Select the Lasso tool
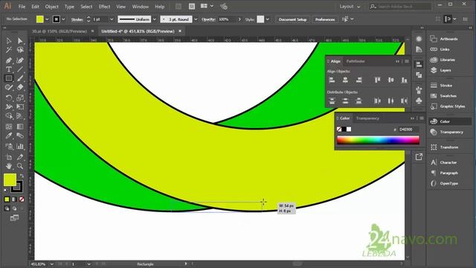 tap(20, 50)
